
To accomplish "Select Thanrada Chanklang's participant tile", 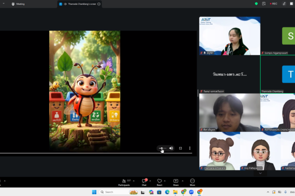I will 278,74.
